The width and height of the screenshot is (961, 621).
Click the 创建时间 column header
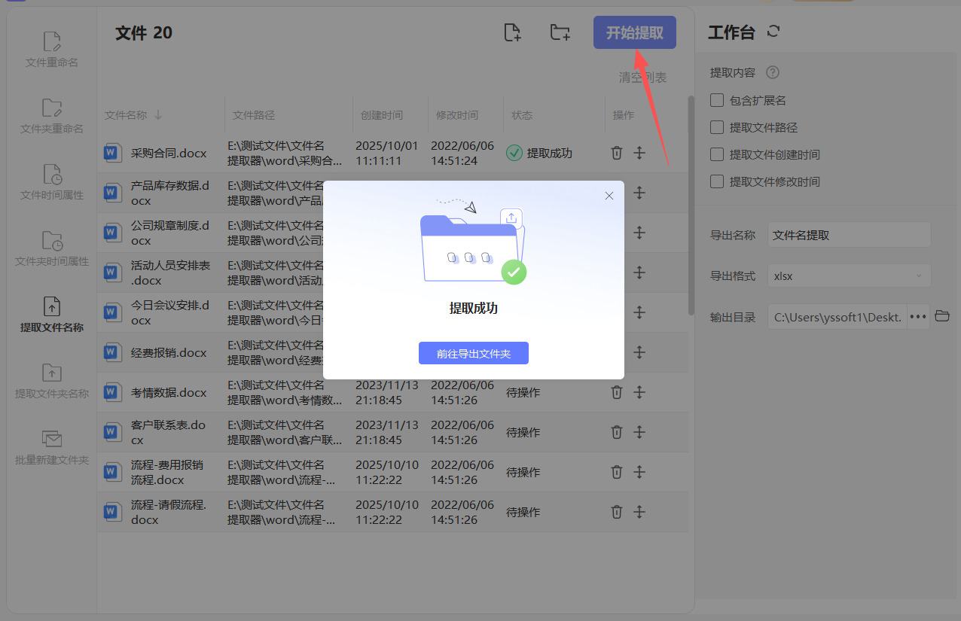coord(382,115)
